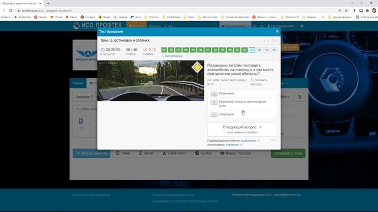Image resolution: width=378 pixels, height=212 pixels.
Task: Expand the Все вопросы list
Action: 172,56
